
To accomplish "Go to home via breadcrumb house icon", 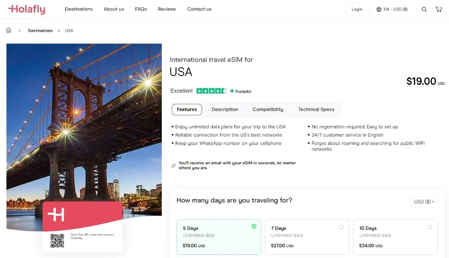I will [x=9, y=30].
